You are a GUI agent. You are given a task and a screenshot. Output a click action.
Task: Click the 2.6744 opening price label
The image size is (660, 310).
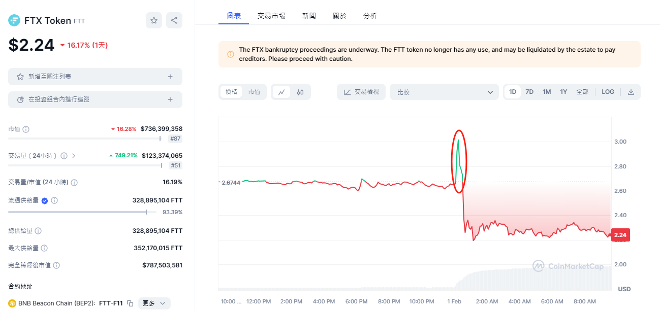coord(230,182)
